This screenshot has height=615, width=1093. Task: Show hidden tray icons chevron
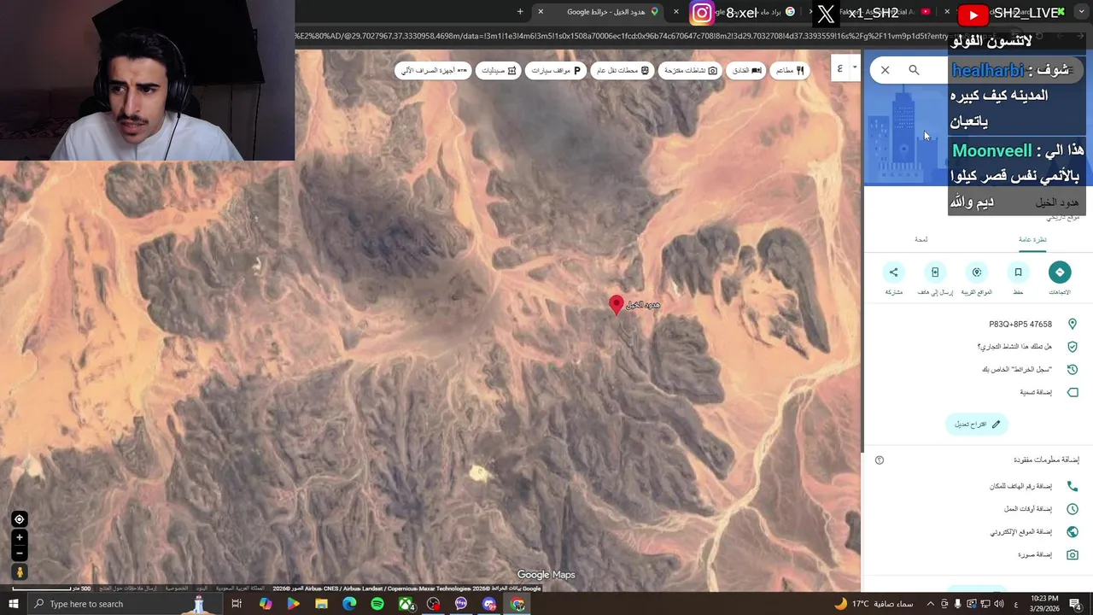tap(931, 604)
